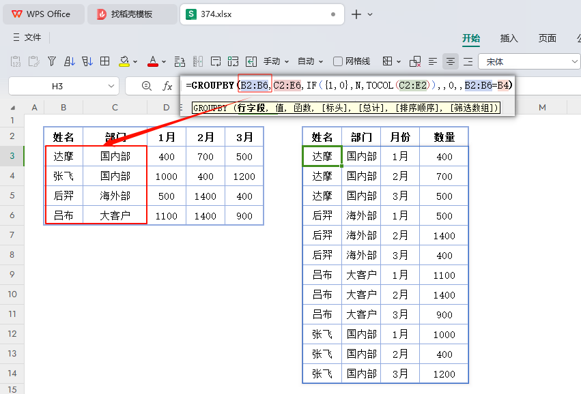581x394 pixels.
Task: Click inside the GROUPBY formula bar
Action: pos(348,85)
